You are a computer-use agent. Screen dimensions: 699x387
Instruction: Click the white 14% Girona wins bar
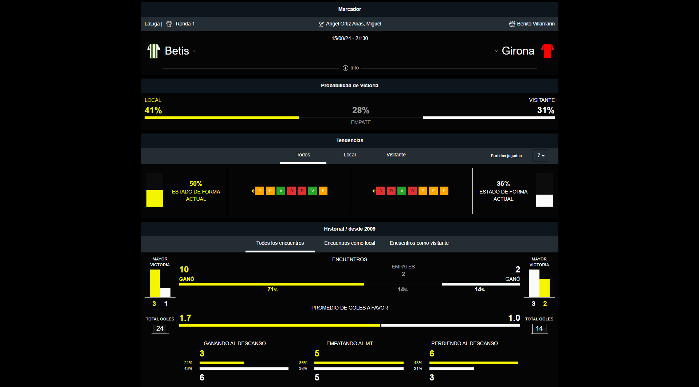pos(481,284)
